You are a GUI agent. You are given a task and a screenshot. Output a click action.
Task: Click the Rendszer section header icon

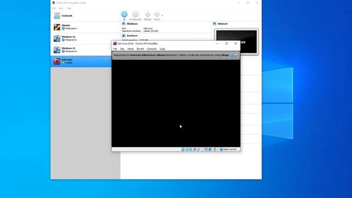tap(124, 35)
